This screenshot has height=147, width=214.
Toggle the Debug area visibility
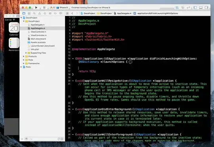(x=201, y=8)
